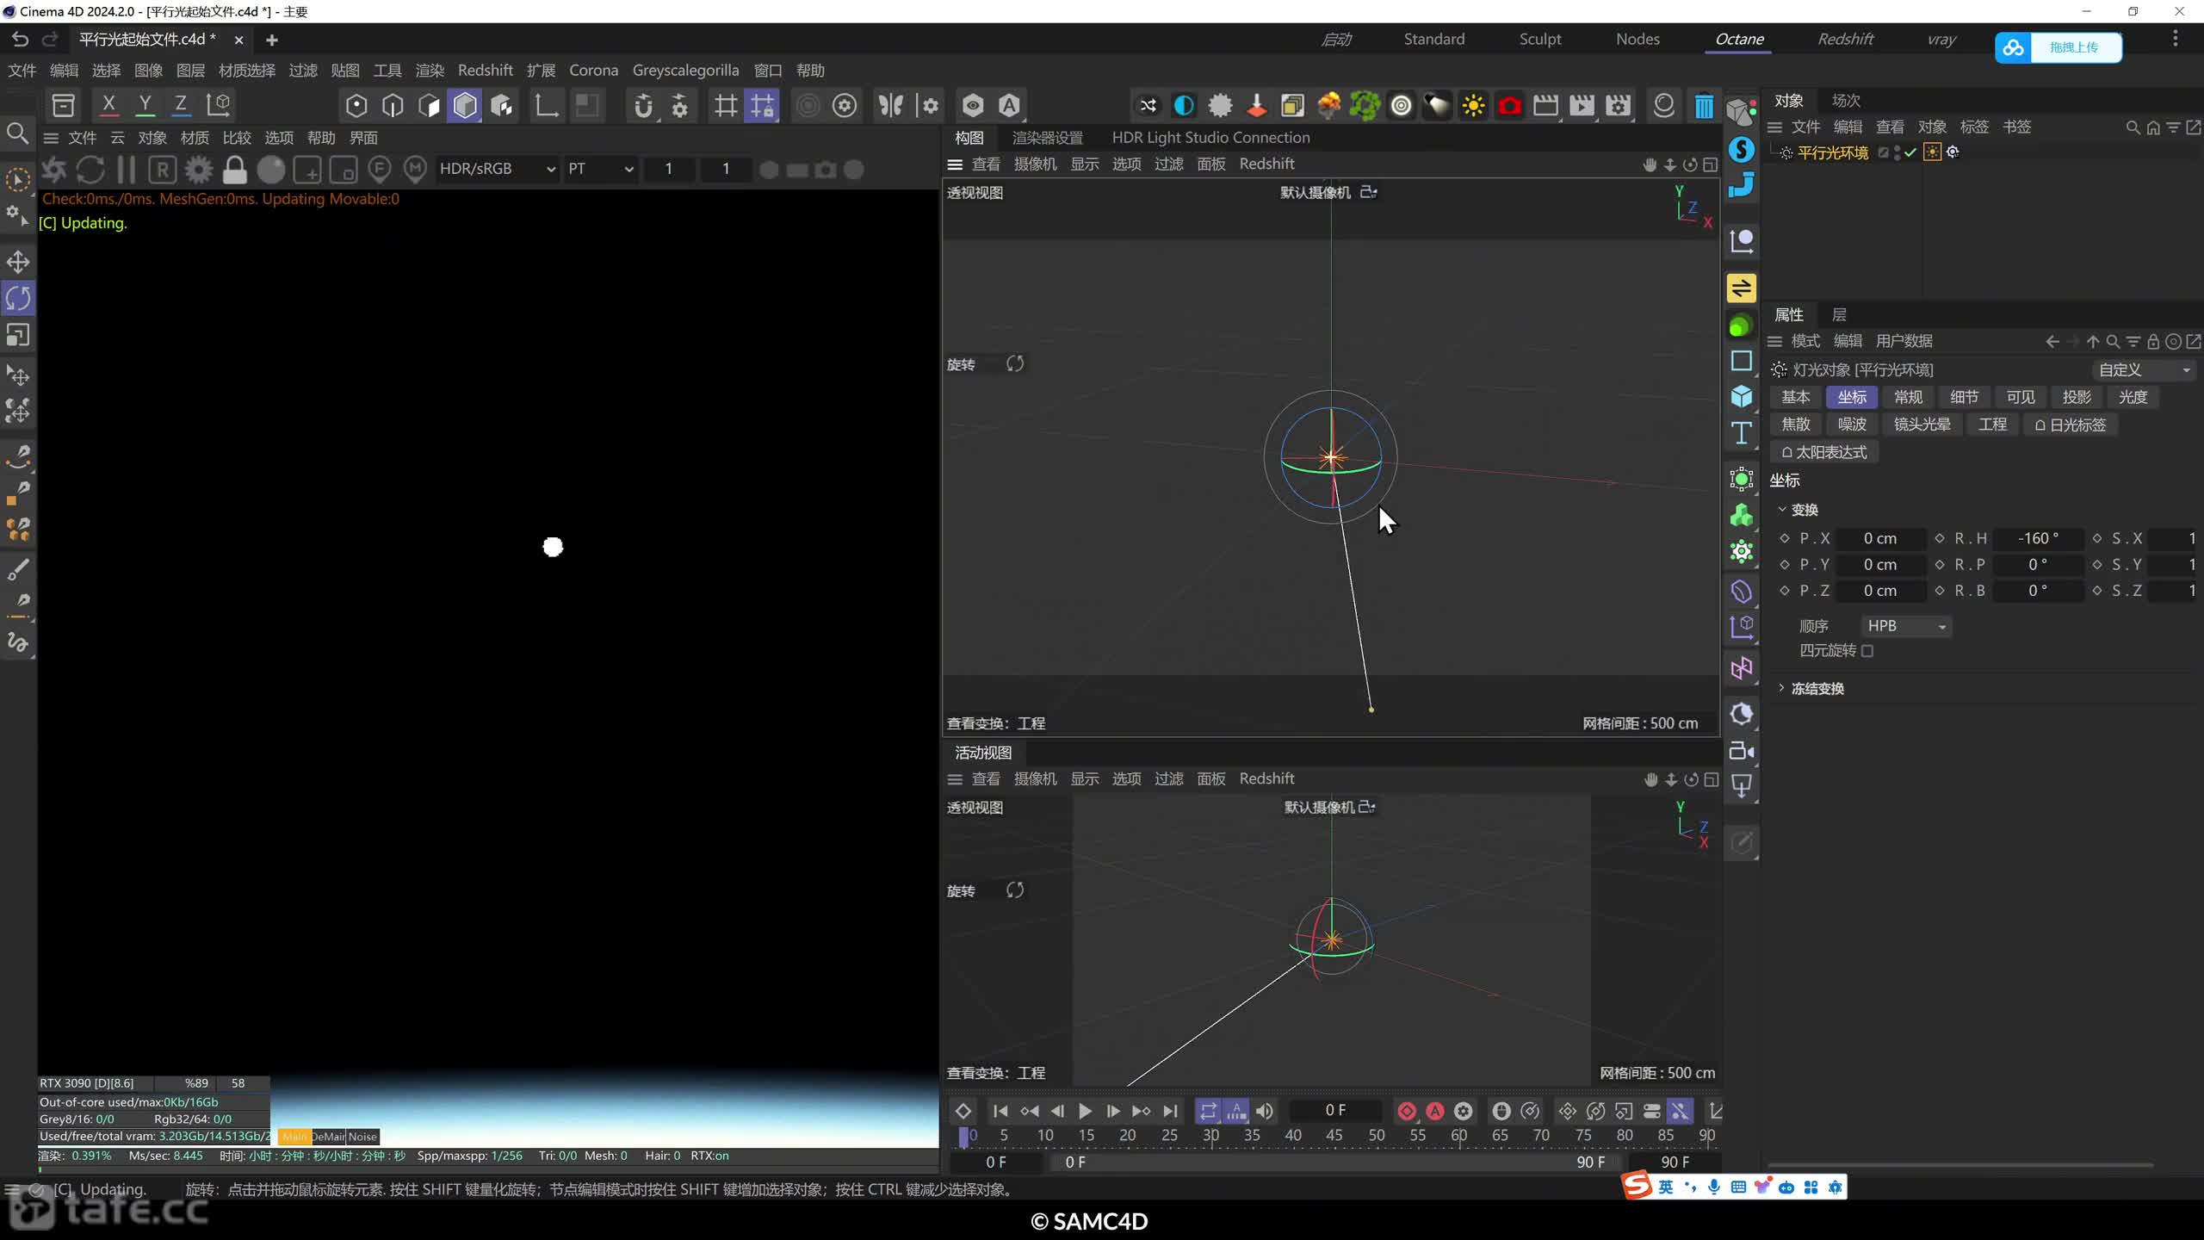
Task: Toggle loop playback mode
Action: (1208, 1111)
